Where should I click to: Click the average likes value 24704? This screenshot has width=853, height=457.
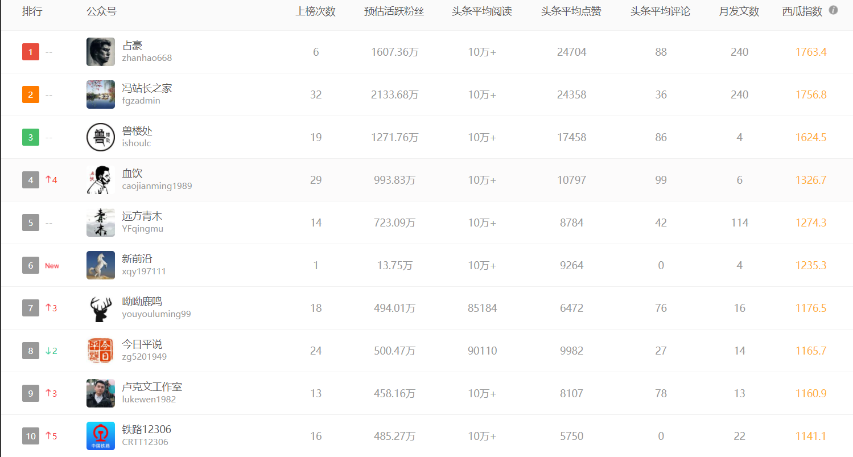572,52
